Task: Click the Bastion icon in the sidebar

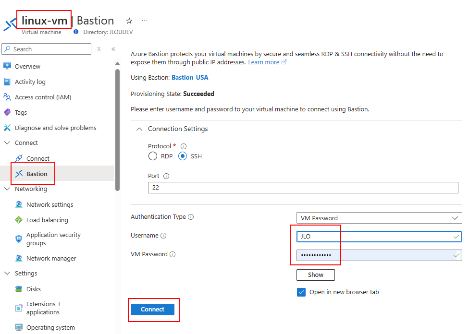Action: 19,174
